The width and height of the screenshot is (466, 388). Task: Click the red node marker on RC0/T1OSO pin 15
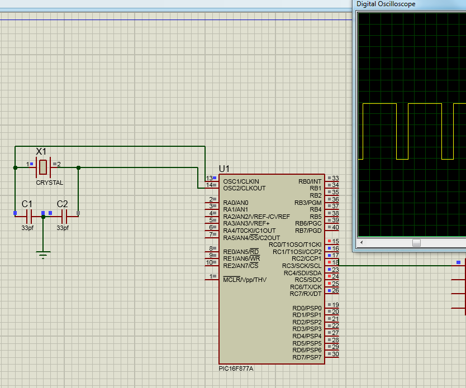point(329,241)
